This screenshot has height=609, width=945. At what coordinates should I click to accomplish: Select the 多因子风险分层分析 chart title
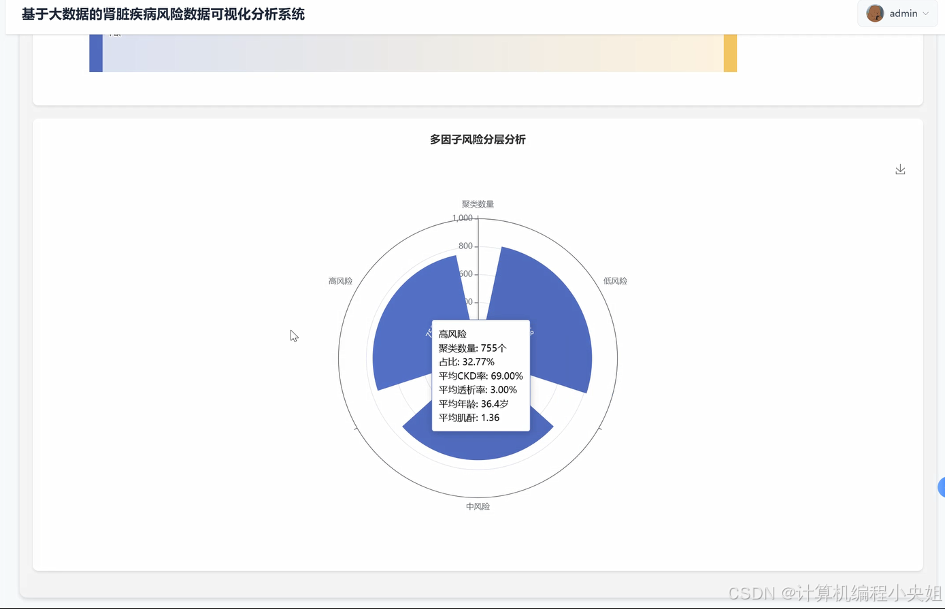point(478,139)
